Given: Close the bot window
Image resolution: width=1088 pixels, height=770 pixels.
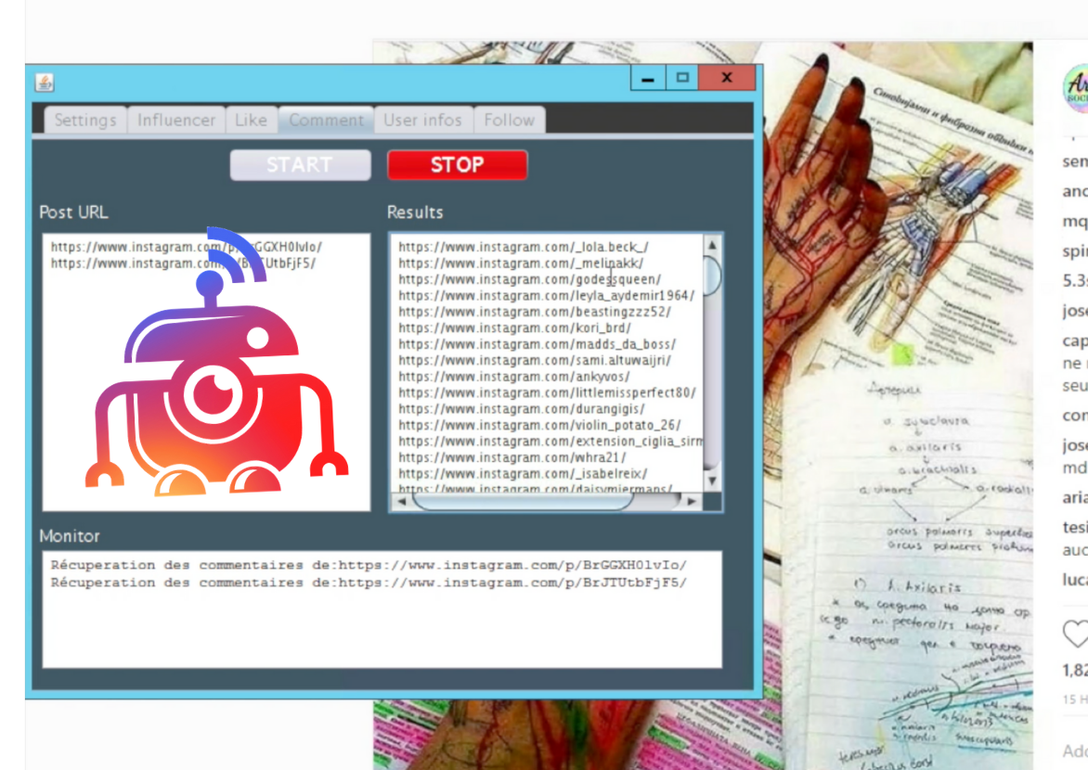Looking at the screenshot, I should point(727,78).
